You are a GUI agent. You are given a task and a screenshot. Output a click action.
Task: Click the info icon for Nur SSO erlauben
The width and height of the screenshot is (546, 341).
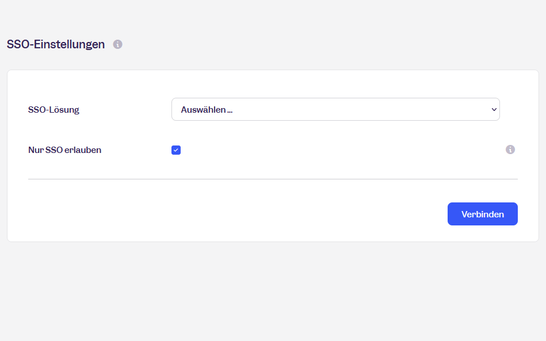tap(510, 150)
